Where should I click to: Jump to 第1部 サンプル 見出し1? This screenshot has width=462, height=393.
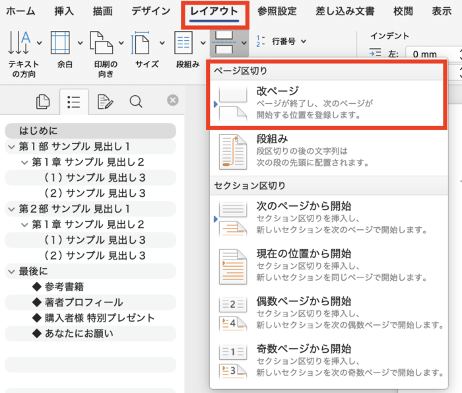91,147
